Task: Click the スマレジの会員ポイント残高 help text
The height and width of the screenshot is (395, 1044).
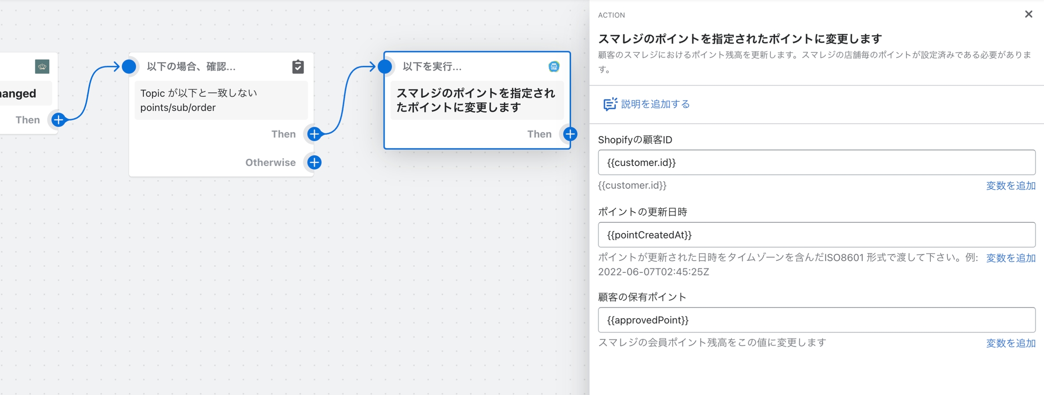Action: (712, 343)
